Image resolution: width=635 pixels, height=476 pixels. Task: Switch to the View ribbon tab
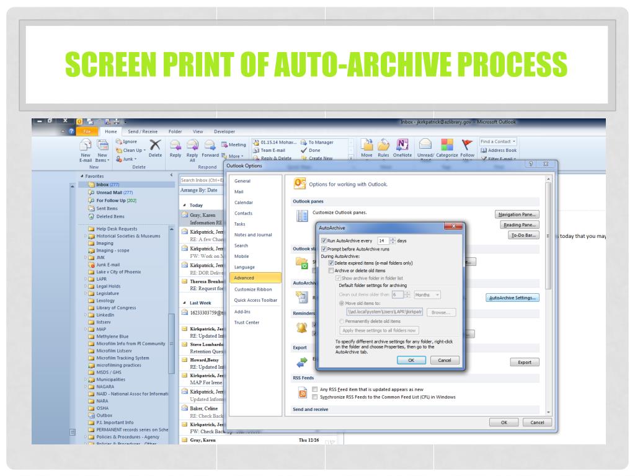[x=198, y=131]
